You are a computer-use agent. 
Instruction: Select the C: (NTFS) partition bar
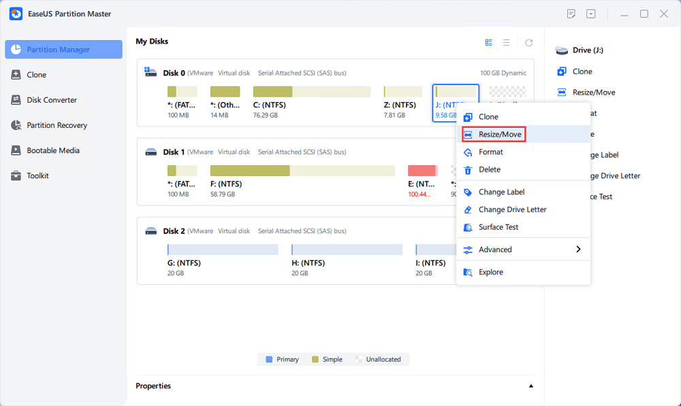click(x=311, y=92)
